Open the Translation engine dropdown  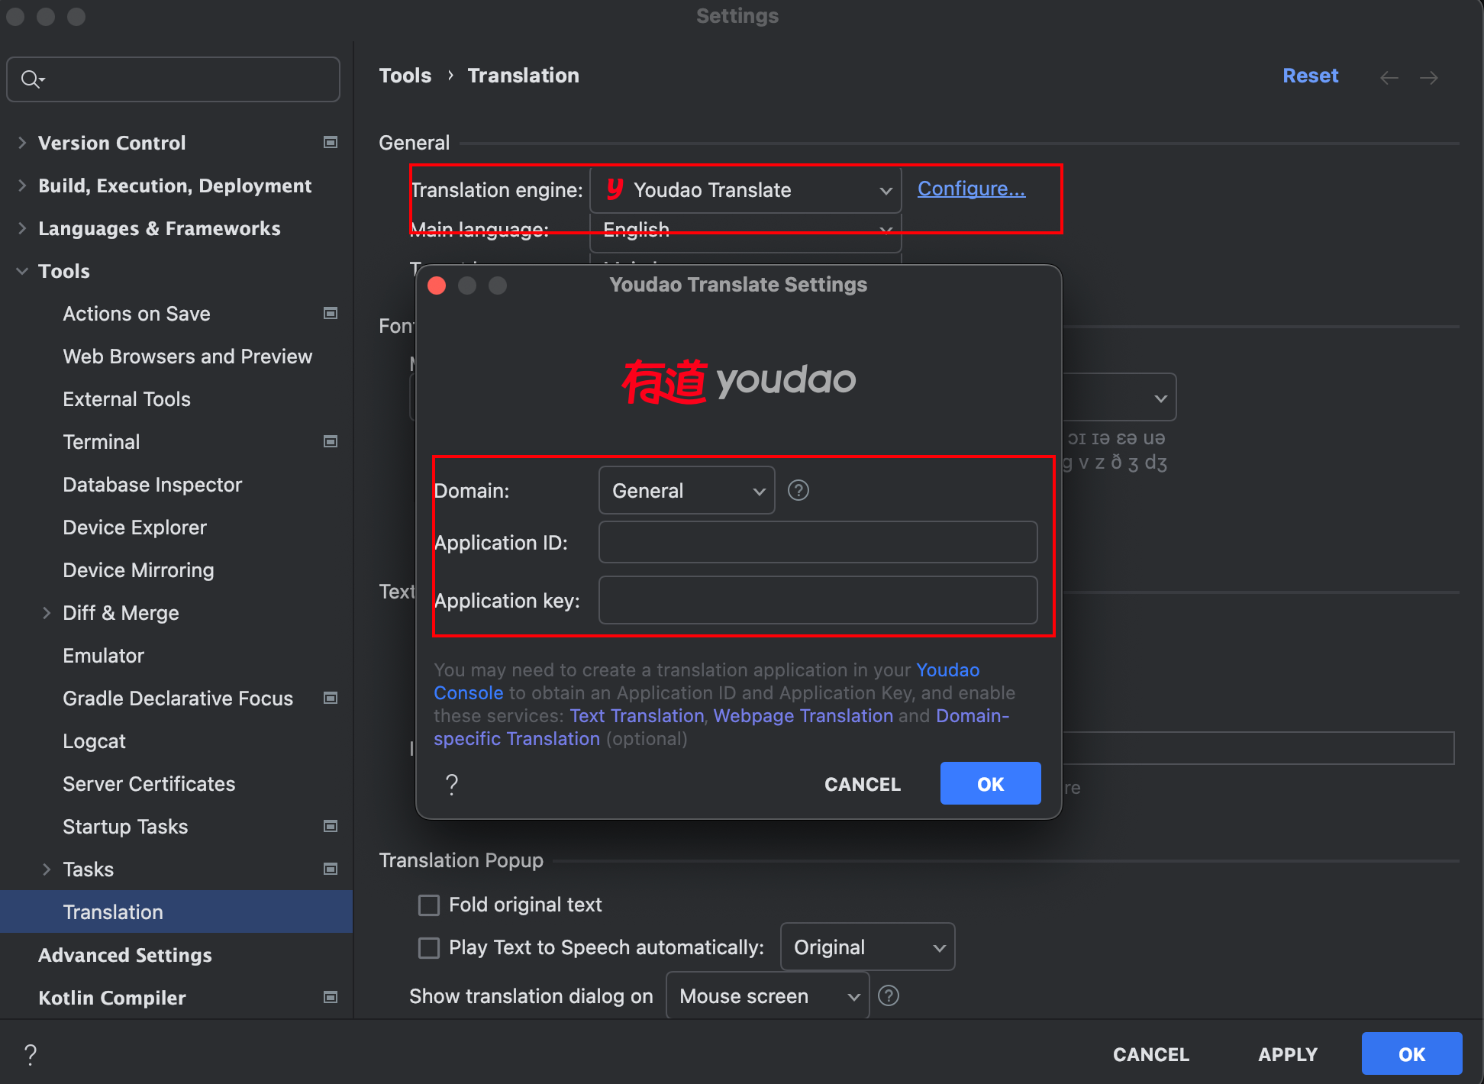point(745,190)
